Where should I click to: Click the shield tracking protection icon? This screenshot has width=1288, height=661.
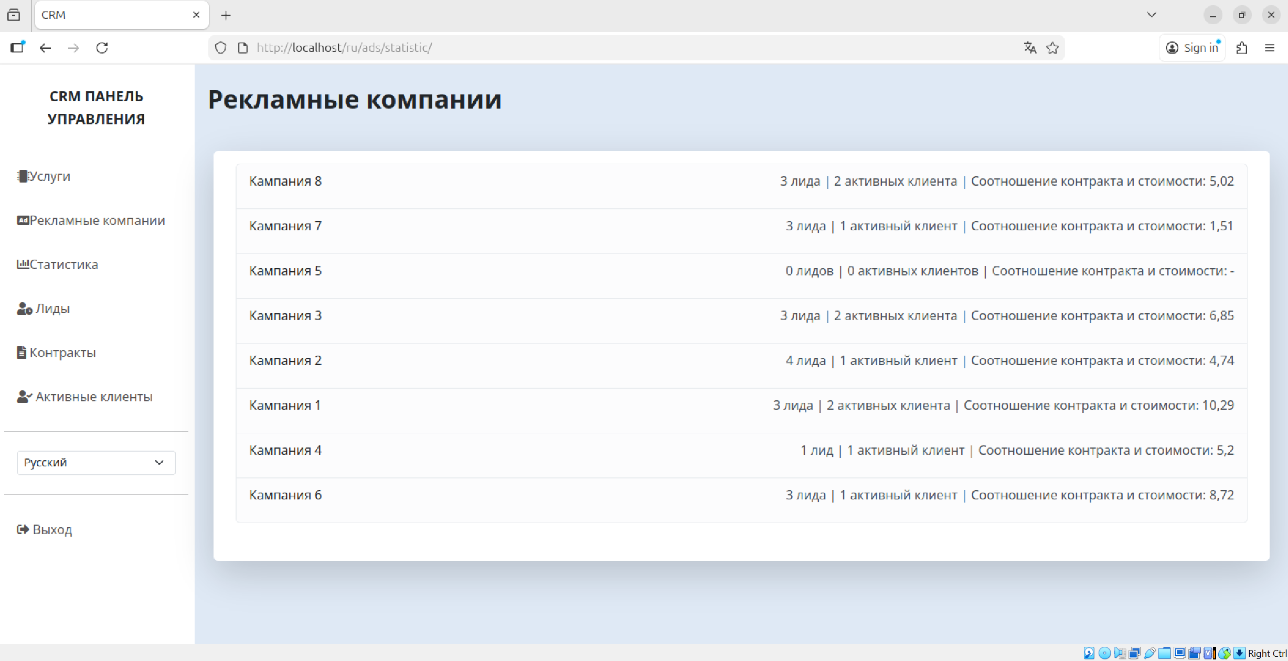click(221, 48)
